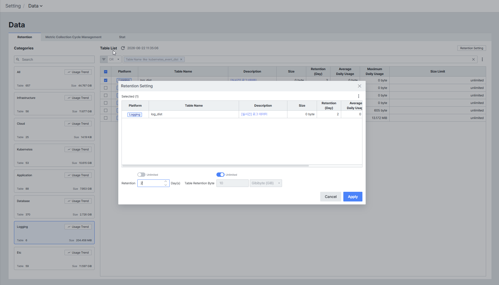Open the OR condition dropdown
The width and height of the screenshot is (499, 285).
pos(114,59)
